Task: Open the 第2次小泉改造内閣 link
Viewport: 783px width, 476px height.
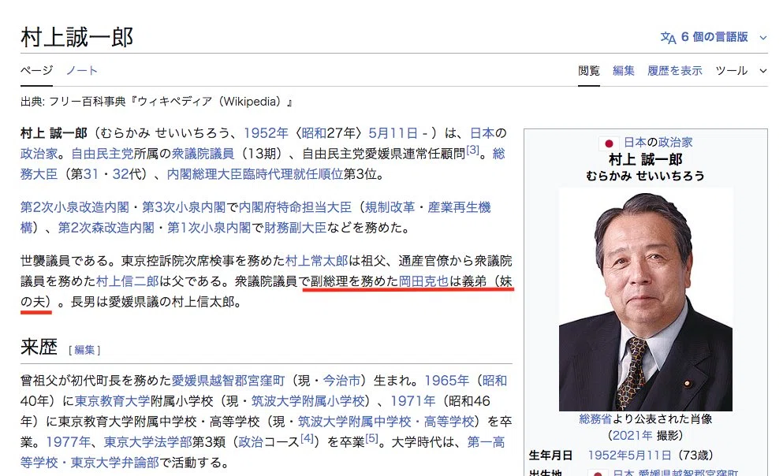Action: (75, 207)
